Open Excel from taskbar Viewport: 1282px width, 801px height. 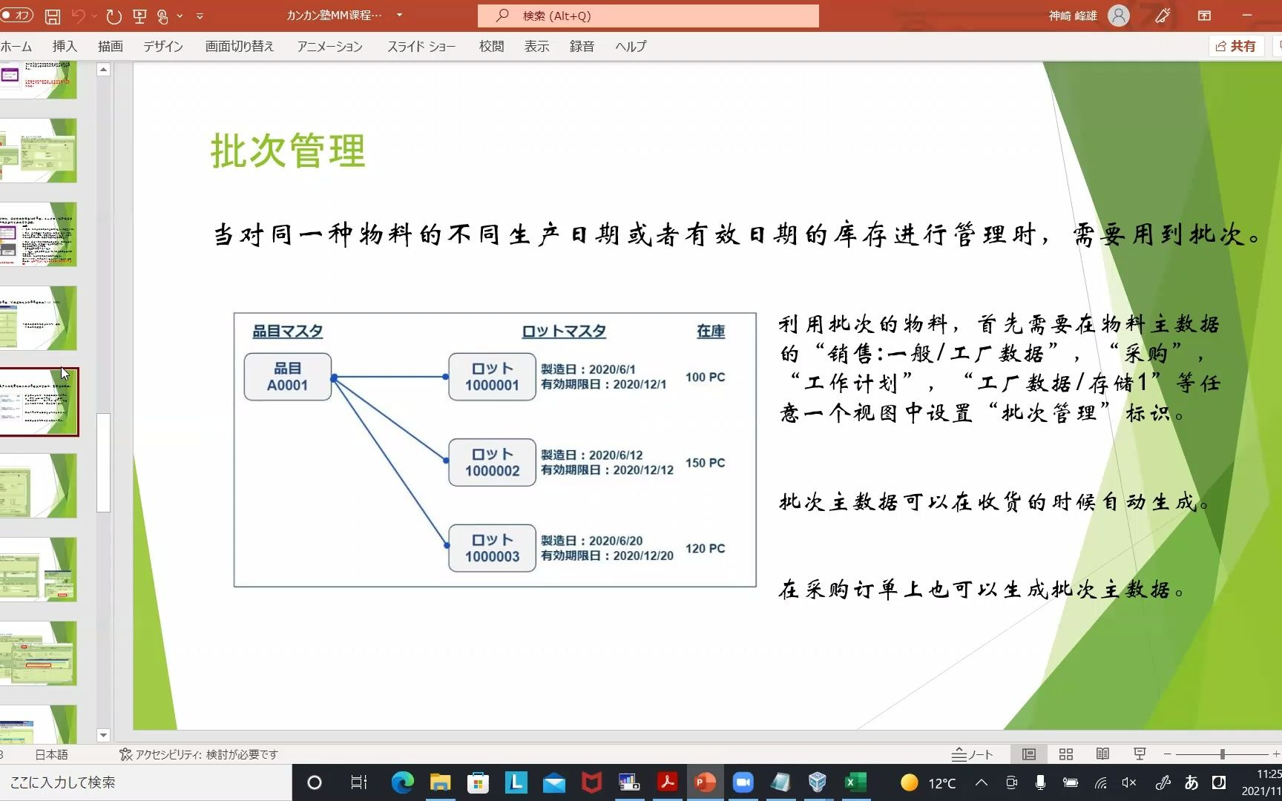click(855, 782)
